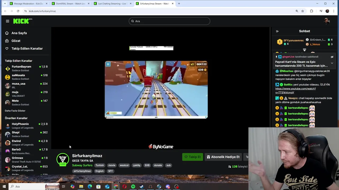Image resolution: width=339 pixels, height=190 pixels.
Task: Hide the pinned gingerLive message
Action: [332, 57]
